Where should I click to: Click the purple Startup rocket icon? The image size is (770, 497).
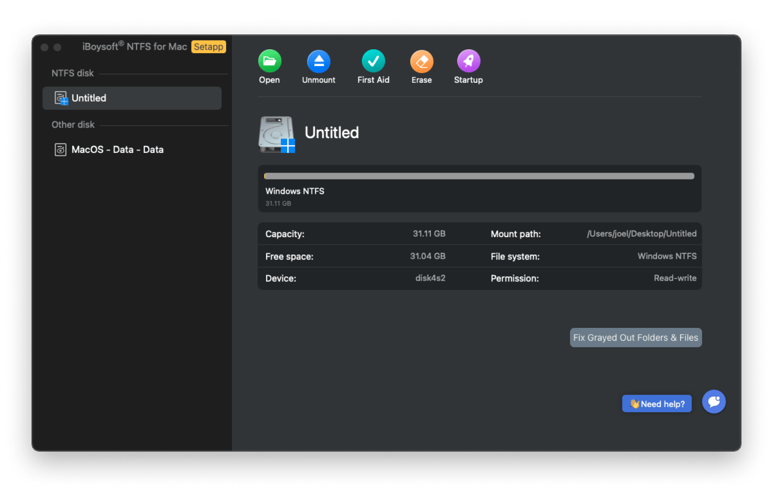[468, 61]
